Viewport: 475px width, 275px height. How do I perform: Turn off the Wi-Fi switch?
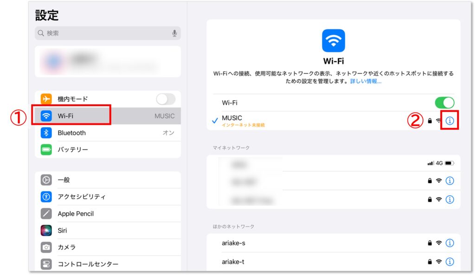point(444,102)
